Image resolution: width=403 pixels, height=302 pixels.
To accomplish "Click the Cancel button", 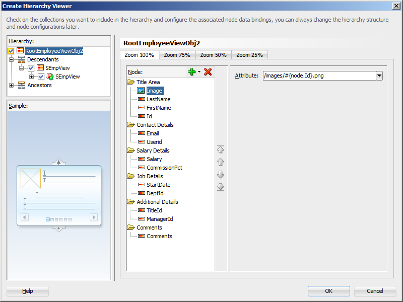I will pos(375,291).
